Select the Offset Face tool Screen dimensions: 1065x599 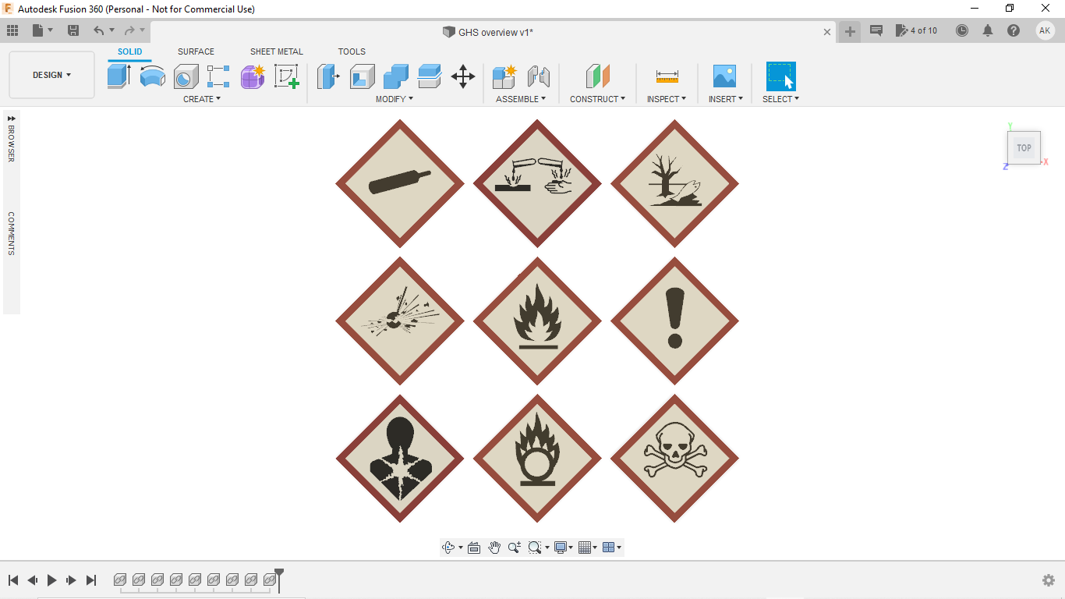430,76
